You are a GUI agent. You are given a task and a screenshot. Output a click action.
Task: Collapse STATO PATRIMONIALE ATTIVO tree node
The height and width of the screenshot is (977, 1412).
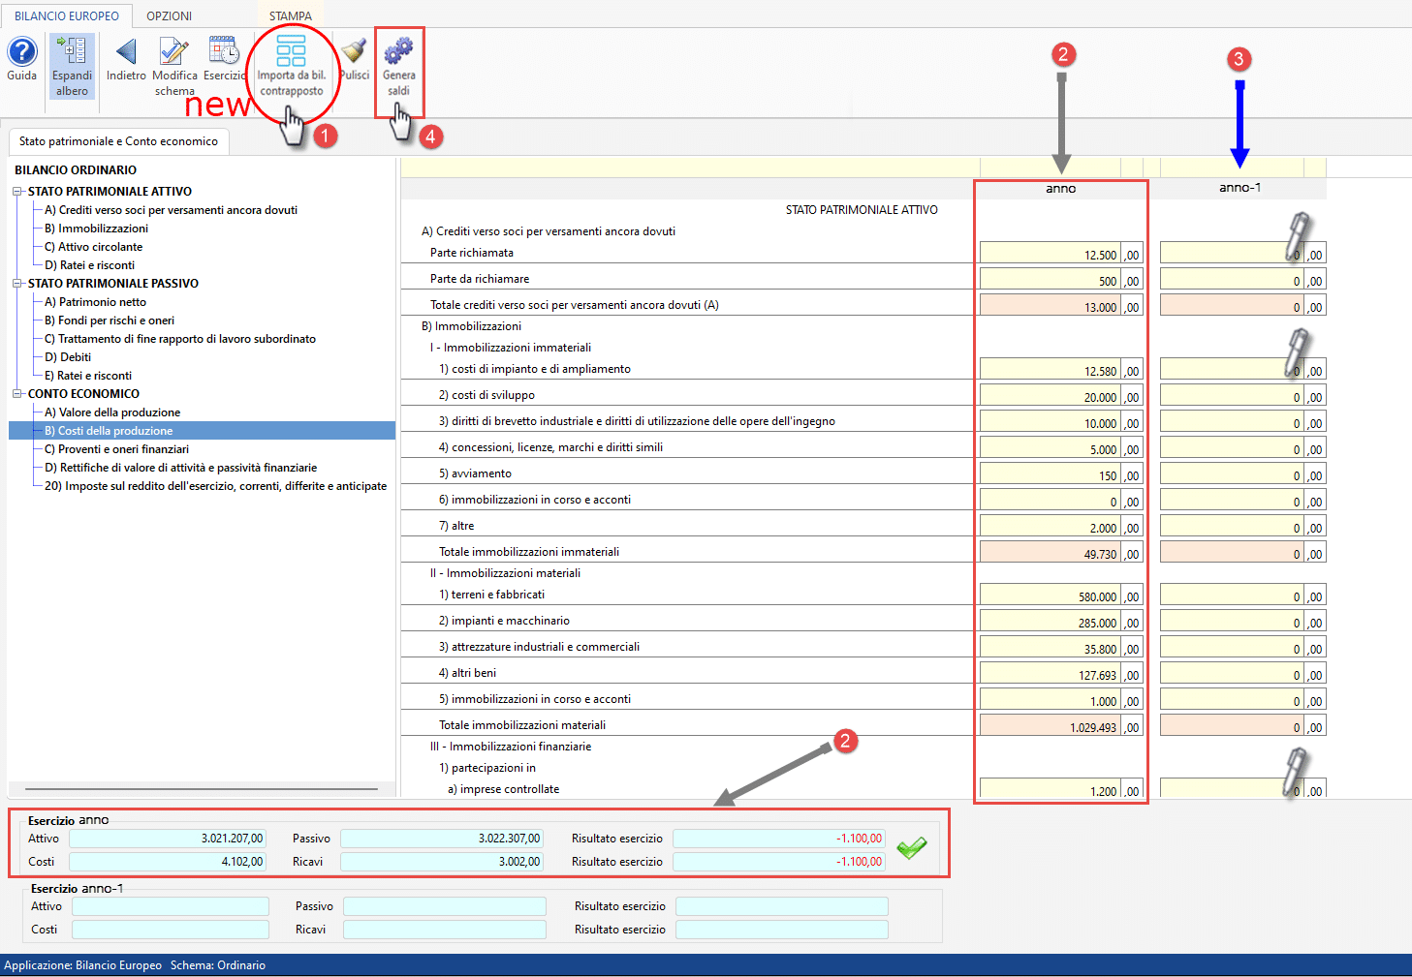(17, 192)
